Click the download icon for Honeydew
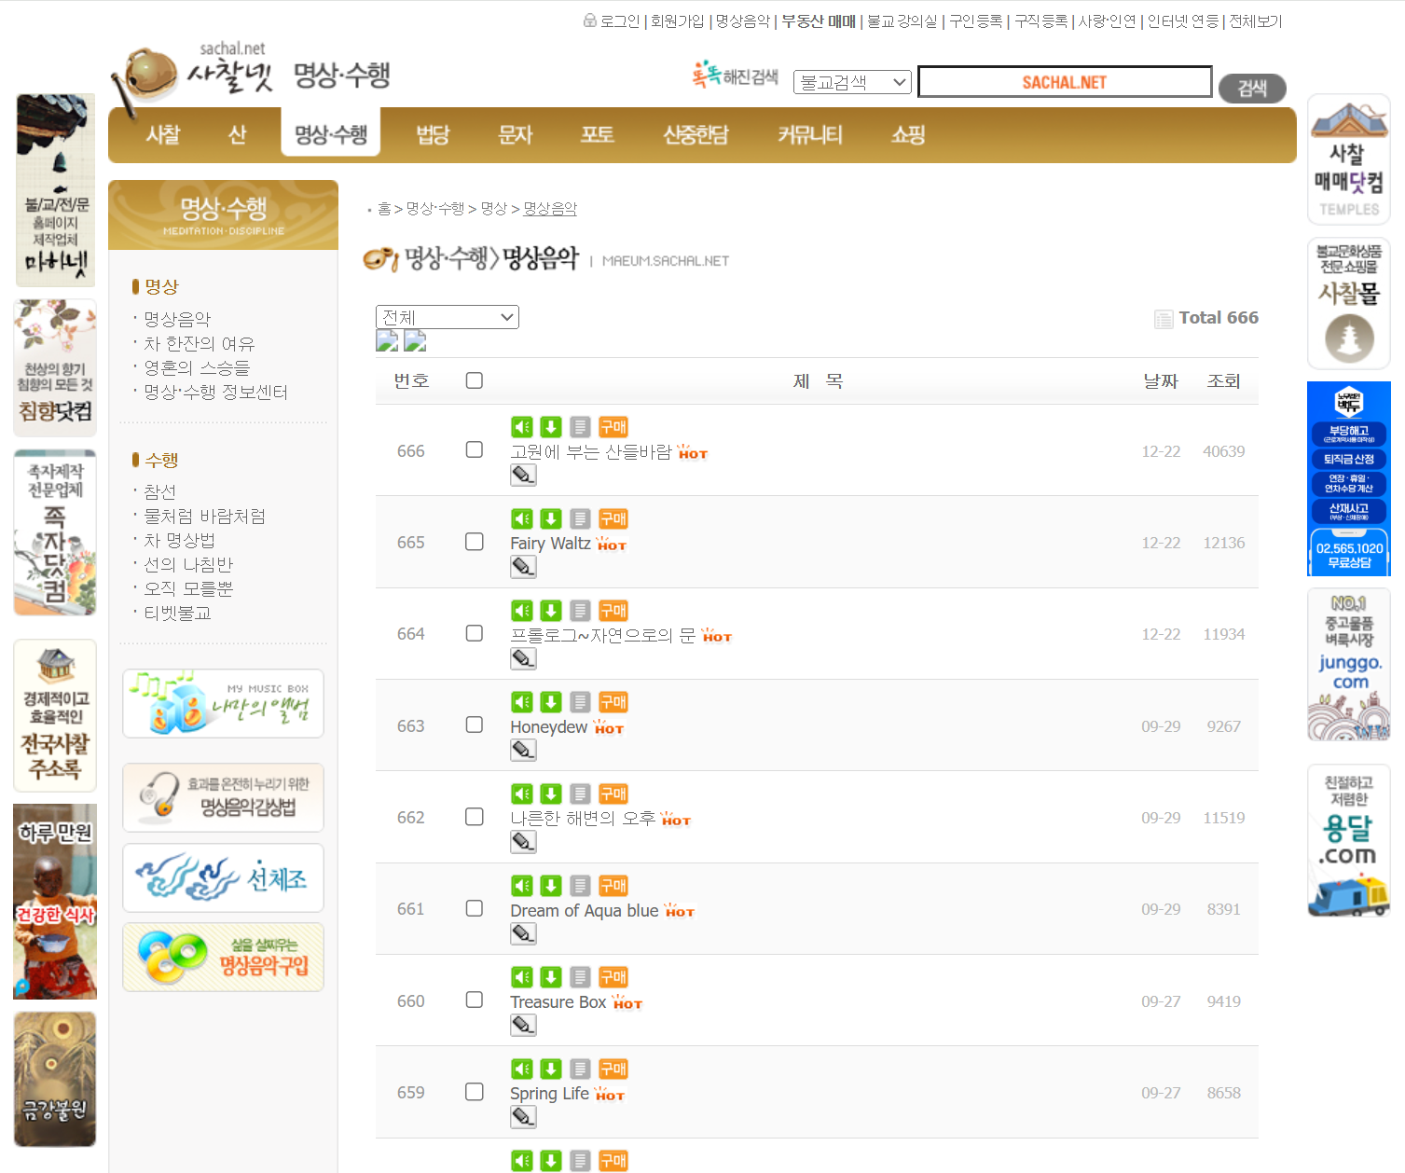 (551, 702)
